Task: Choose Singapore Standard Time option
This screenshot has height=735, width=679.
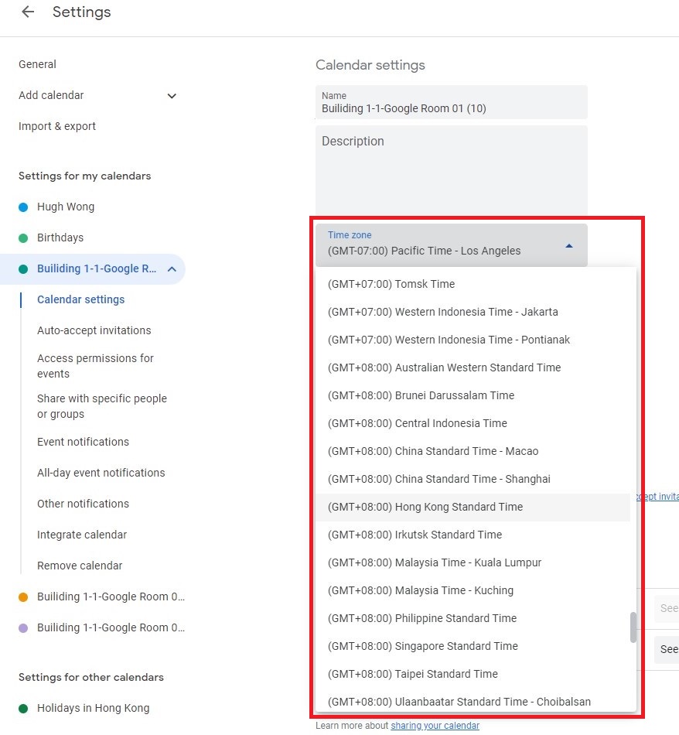Action: (x=422, y=646)
